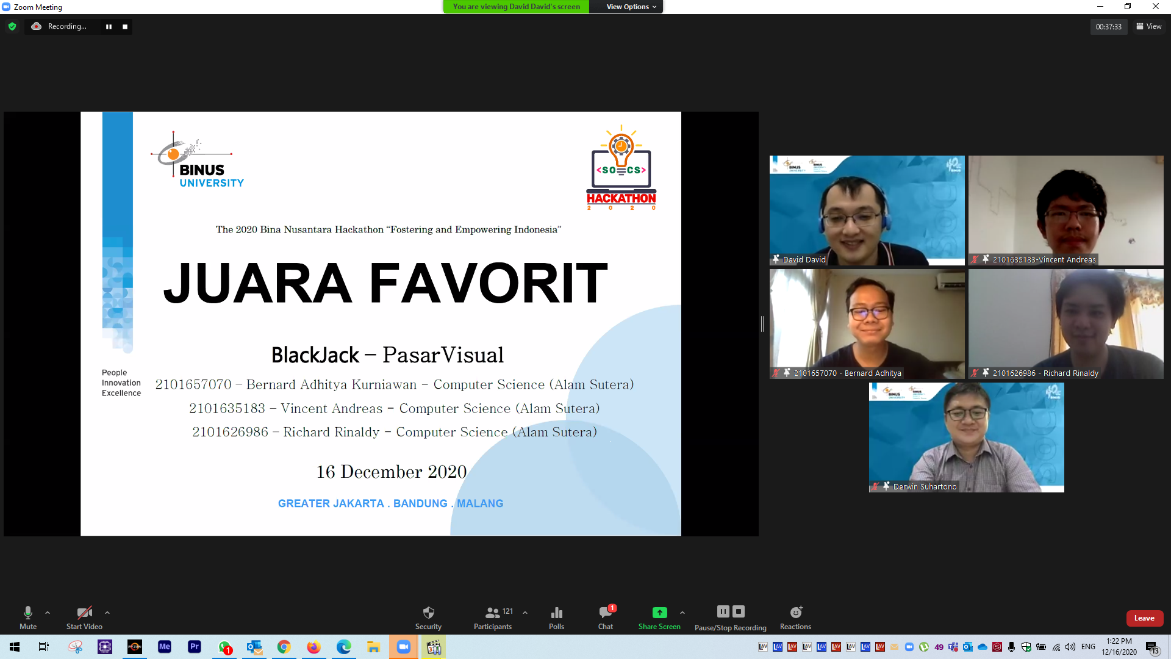This screenshot has width=1171, height=659.
Task: Open the Windows Start menu
Action: click(x=15, y=647)
